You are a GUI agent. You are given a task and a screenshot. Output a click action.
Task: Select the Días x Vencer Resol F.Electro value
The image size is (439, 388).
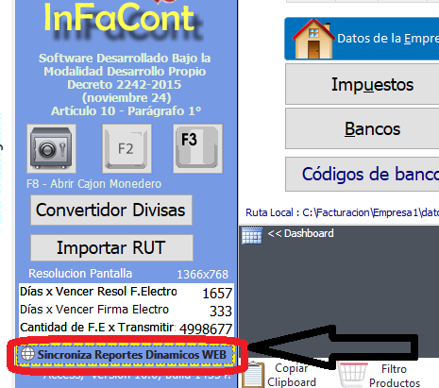[x=217, y=294]
